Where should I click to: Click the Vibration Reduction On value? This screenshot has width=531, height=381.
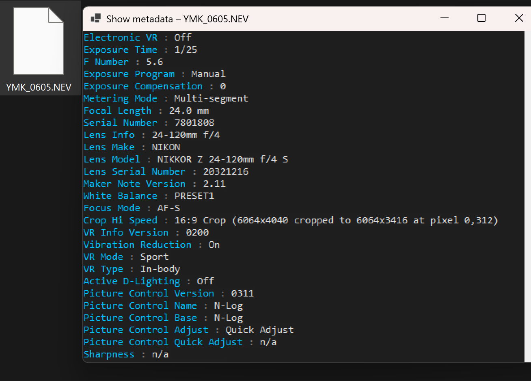point(214,245)
